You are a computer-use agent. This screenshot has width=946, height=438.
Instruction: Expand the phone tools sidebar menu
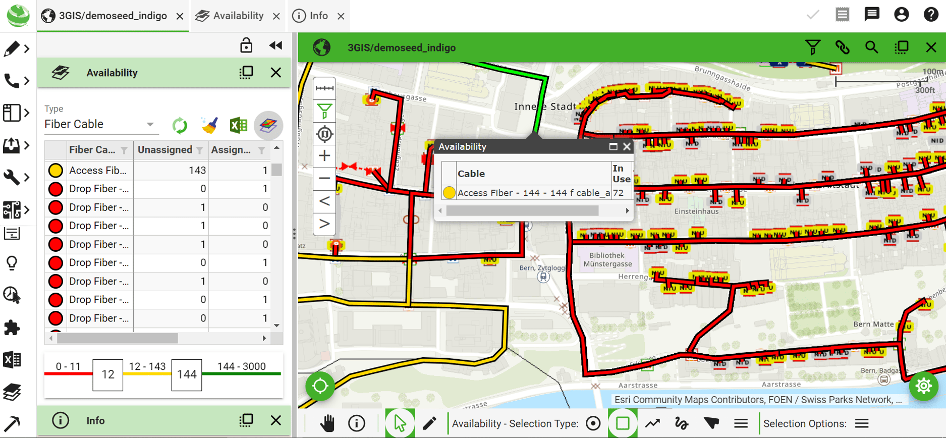click(x=16, y=81)
